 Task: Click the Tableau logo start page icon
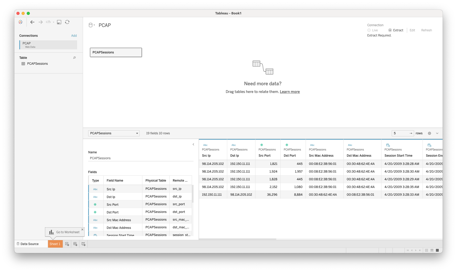(x=21, y=22)
